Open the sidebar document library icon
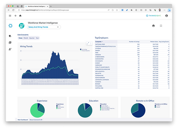This screenshot has height=129, width=178. point(10,42)
